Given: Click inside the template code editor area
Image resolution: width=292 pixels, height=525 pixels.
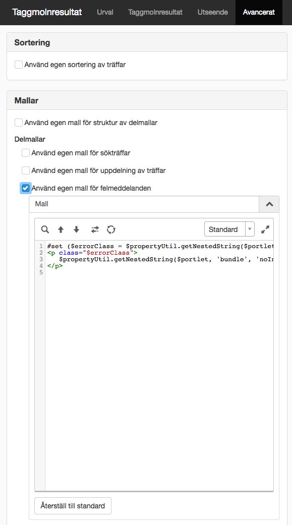Looking at the screenshot, I should [x=159, y=366].
